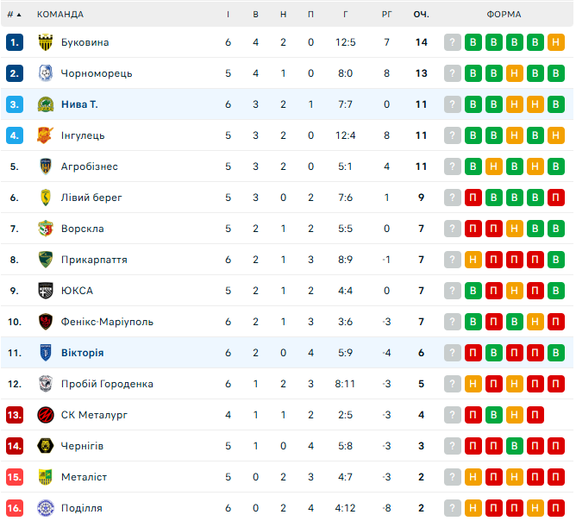Click the Нива Т. team crest
Screen dimensions: 576x521
point(46,104)
